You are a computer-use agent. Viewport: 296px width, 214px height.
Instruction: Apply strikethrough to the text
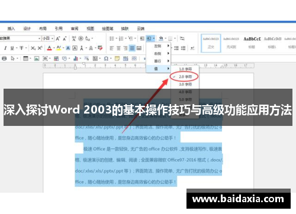coord(21,48)
